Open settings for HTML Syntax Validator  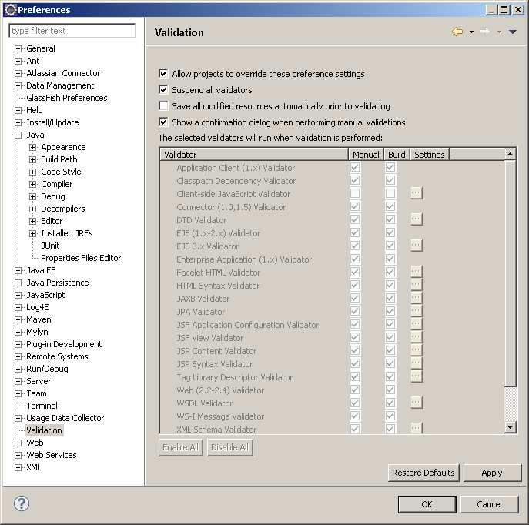tap(417, 285)
